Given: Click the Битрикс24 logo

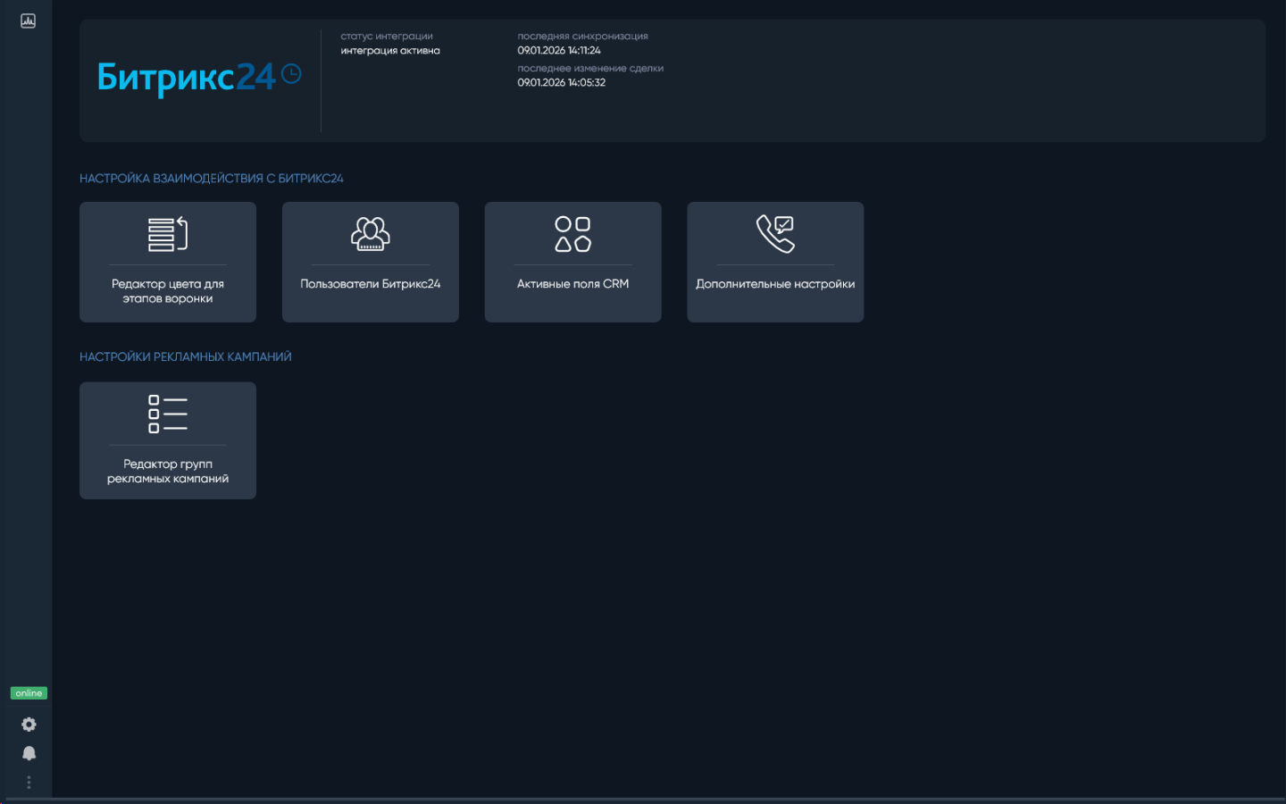Looking at the screenshot, I should pos(186,78).
